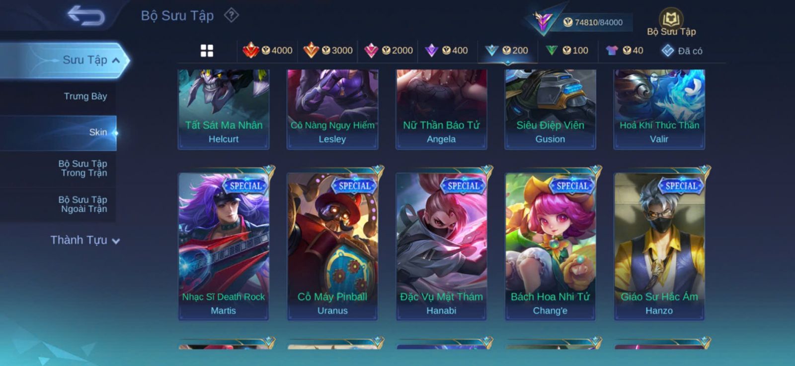Filter skins by the 400-point tier

click(x=446, y=50)
